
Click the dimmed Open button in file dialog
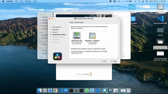coord(124,56)
